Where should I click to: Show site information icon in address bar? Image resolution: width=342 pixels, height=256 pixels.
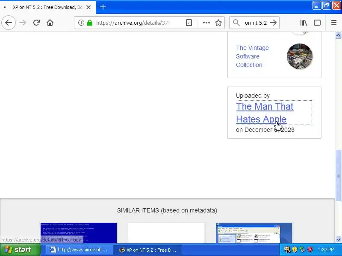pyautogui.click(x=81, y=23)
